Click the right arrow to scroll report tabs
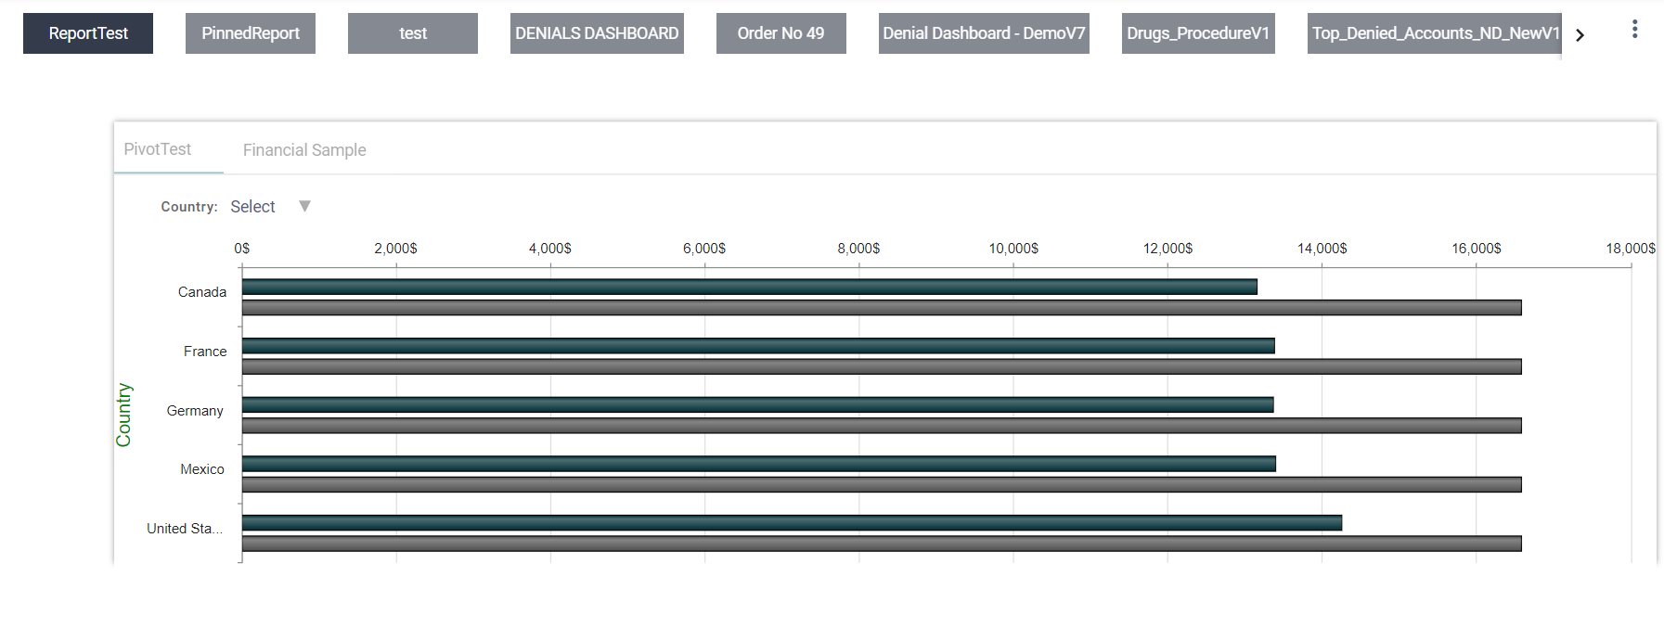This screenshot has height=640, width=1664. [x=1580, y=35]
